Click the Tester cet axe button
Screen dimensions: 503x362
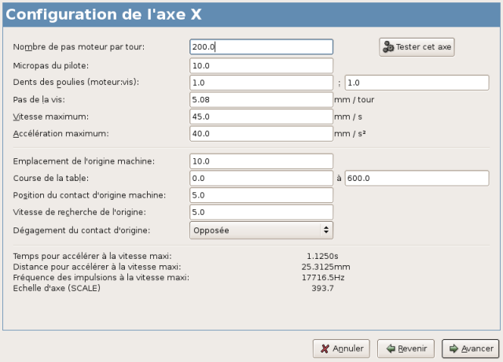pos(417,47)
